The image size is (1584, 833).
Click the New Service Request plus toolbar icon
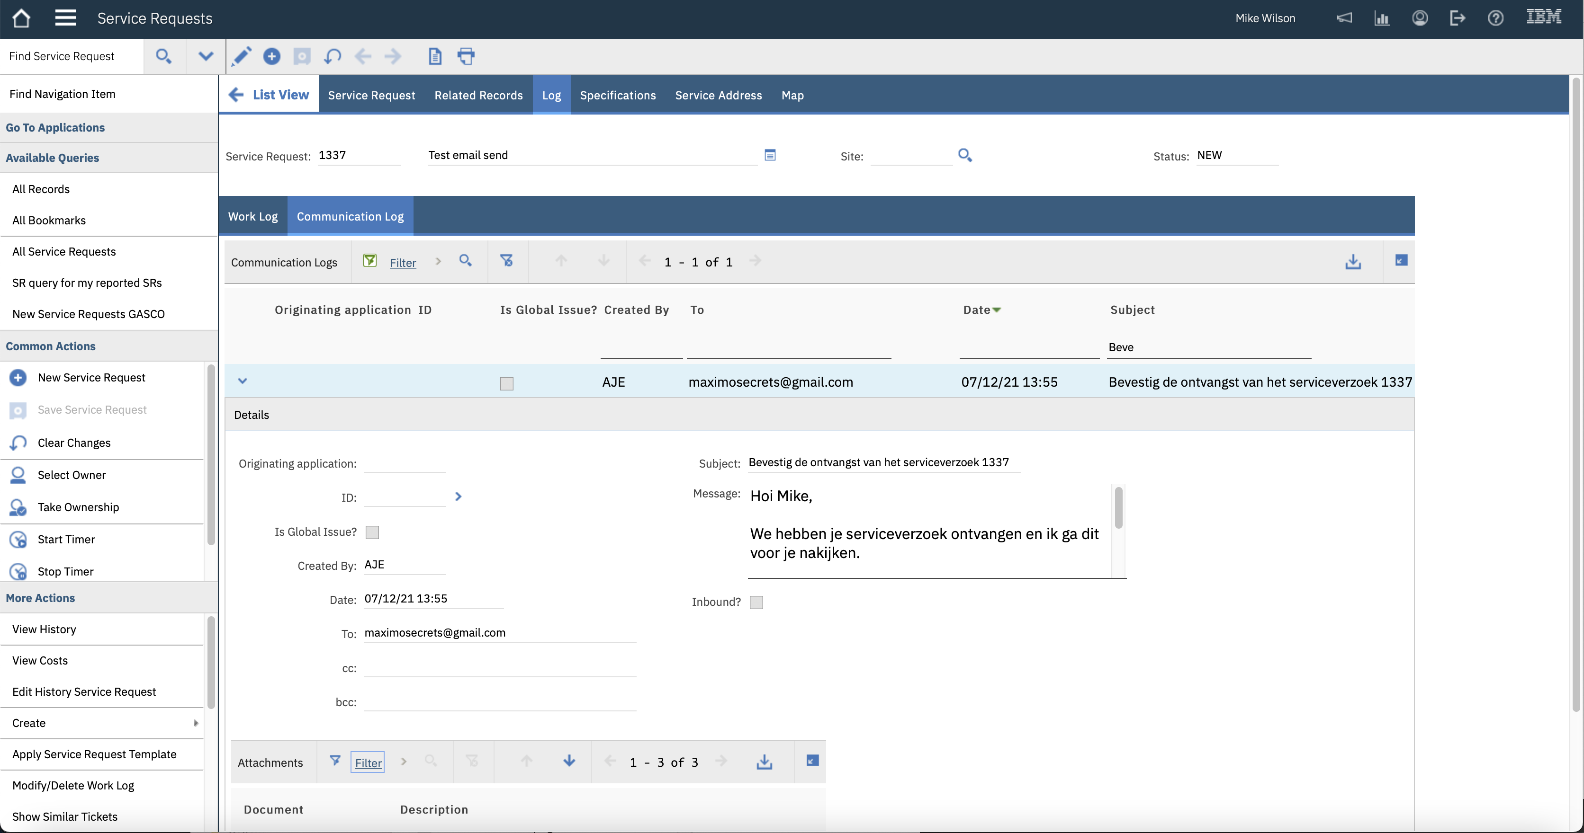pyautogui.click(x=271, y=56)
